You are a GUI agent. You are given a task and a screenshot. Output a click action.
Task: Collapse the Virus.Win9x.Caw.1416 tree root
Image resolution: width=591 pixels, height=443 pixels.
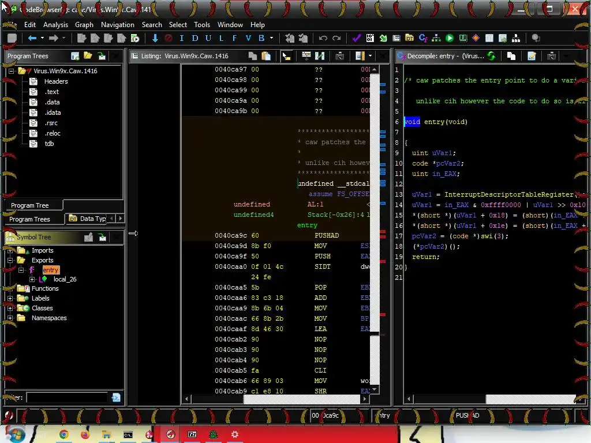pyautogui.click(x=12, y=71)
